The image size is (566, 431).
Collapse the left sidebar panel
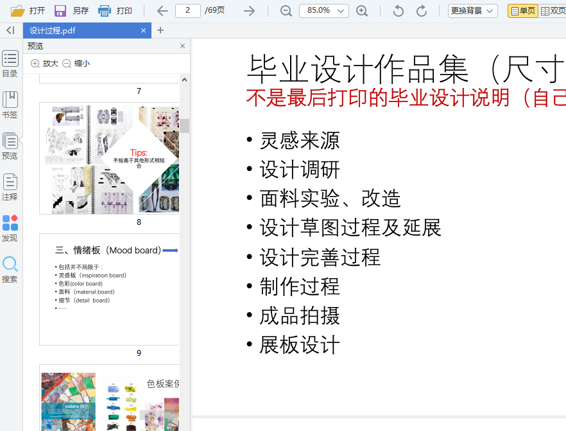pyautogui.click(x=10, y=30)
